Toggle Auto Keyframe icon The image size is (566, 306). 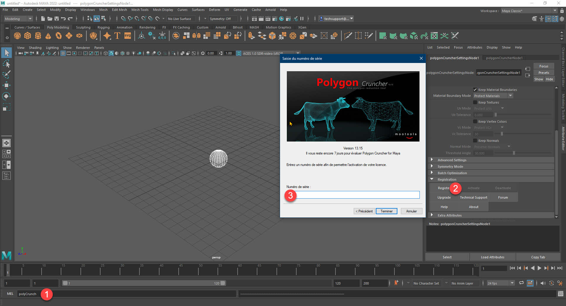point(552,283)
